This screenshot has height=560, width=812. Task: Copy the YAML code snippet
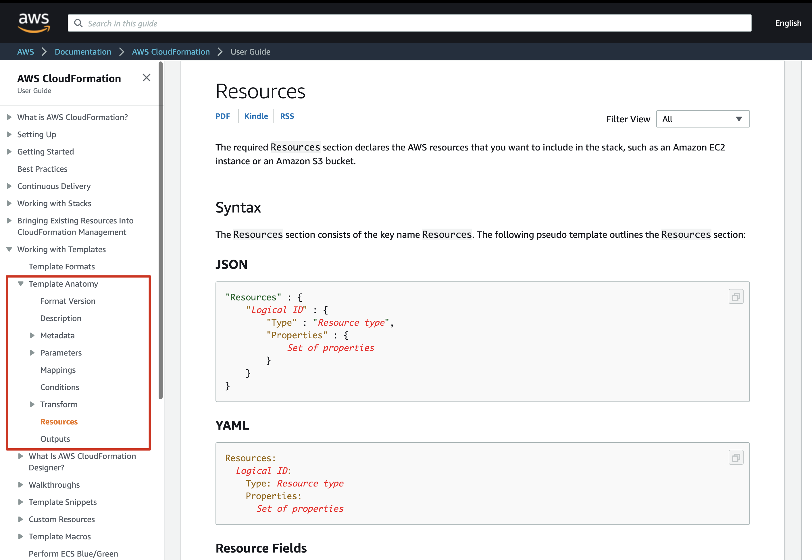736,457
